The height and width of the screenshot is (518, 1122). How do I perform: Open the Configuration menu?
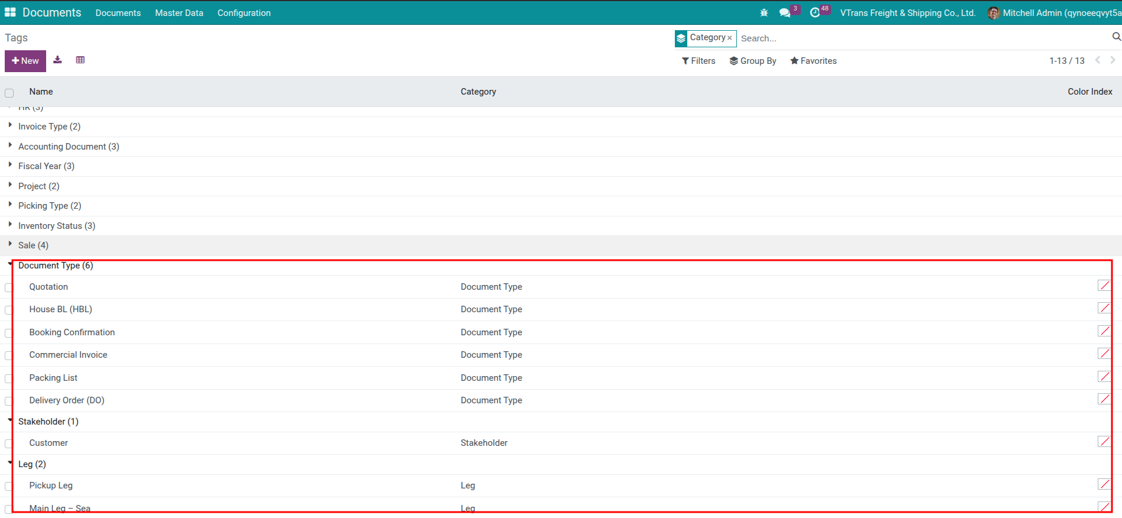pyautogui.click(x=244, y=12)
